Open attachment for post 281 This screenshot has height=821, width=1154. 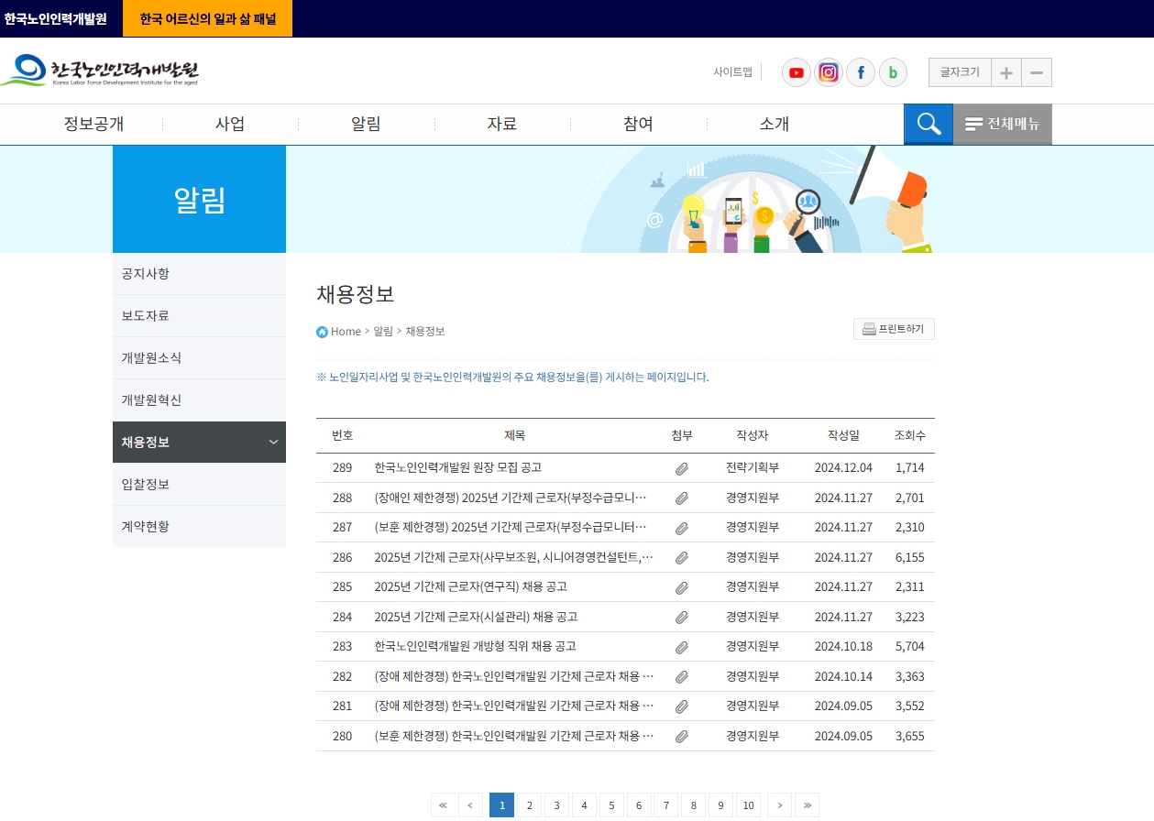tap(682, 706)
